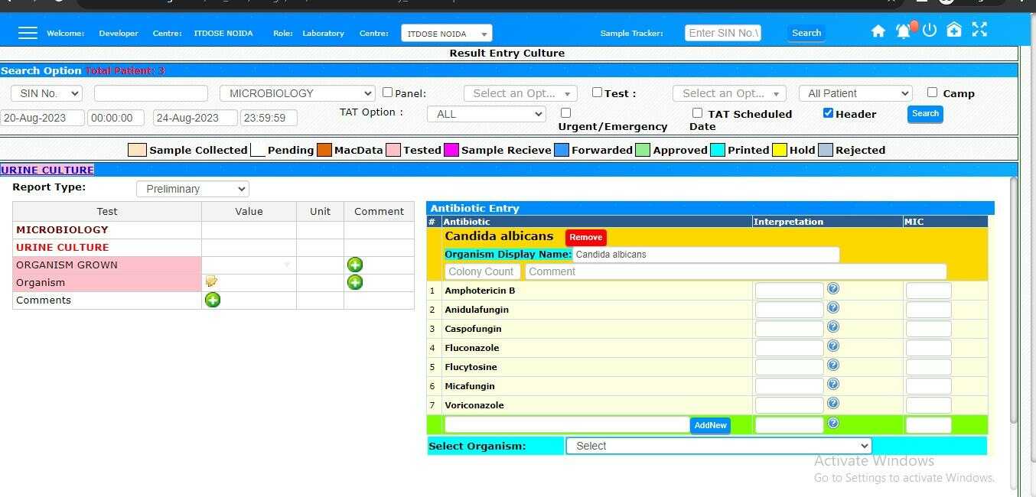Image resolution: width=1036 pixels, height=497 pixels.
Task: Click the note/edit icon in Organism row
Action: (x=211, y=281)
